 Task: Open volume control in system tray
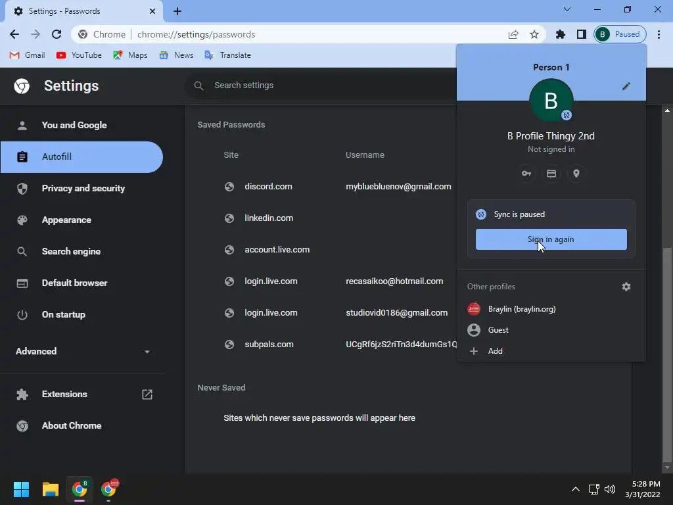[x=609, y=489]
